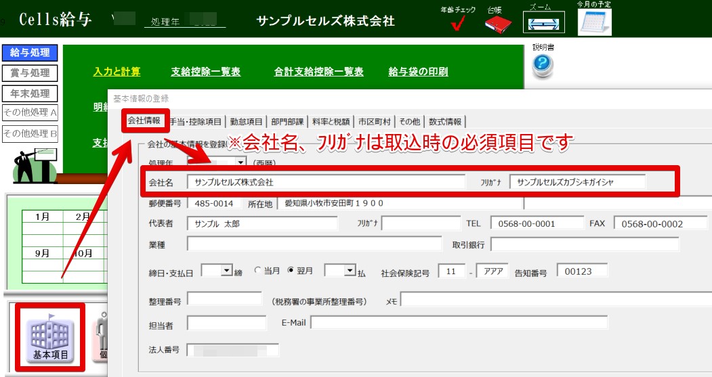The width and height of the screenshot is (712, 377).
Task: Click the 所在地 address field
Action: [400, 203]
